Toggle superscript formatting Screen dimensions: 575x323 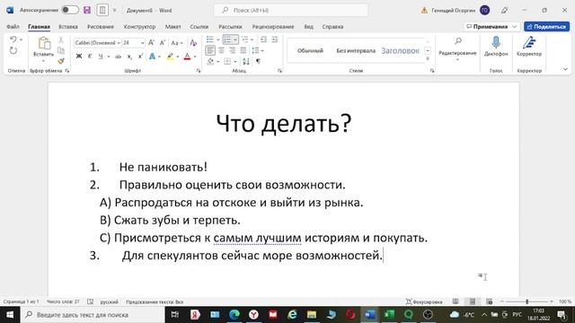point(140,56)
